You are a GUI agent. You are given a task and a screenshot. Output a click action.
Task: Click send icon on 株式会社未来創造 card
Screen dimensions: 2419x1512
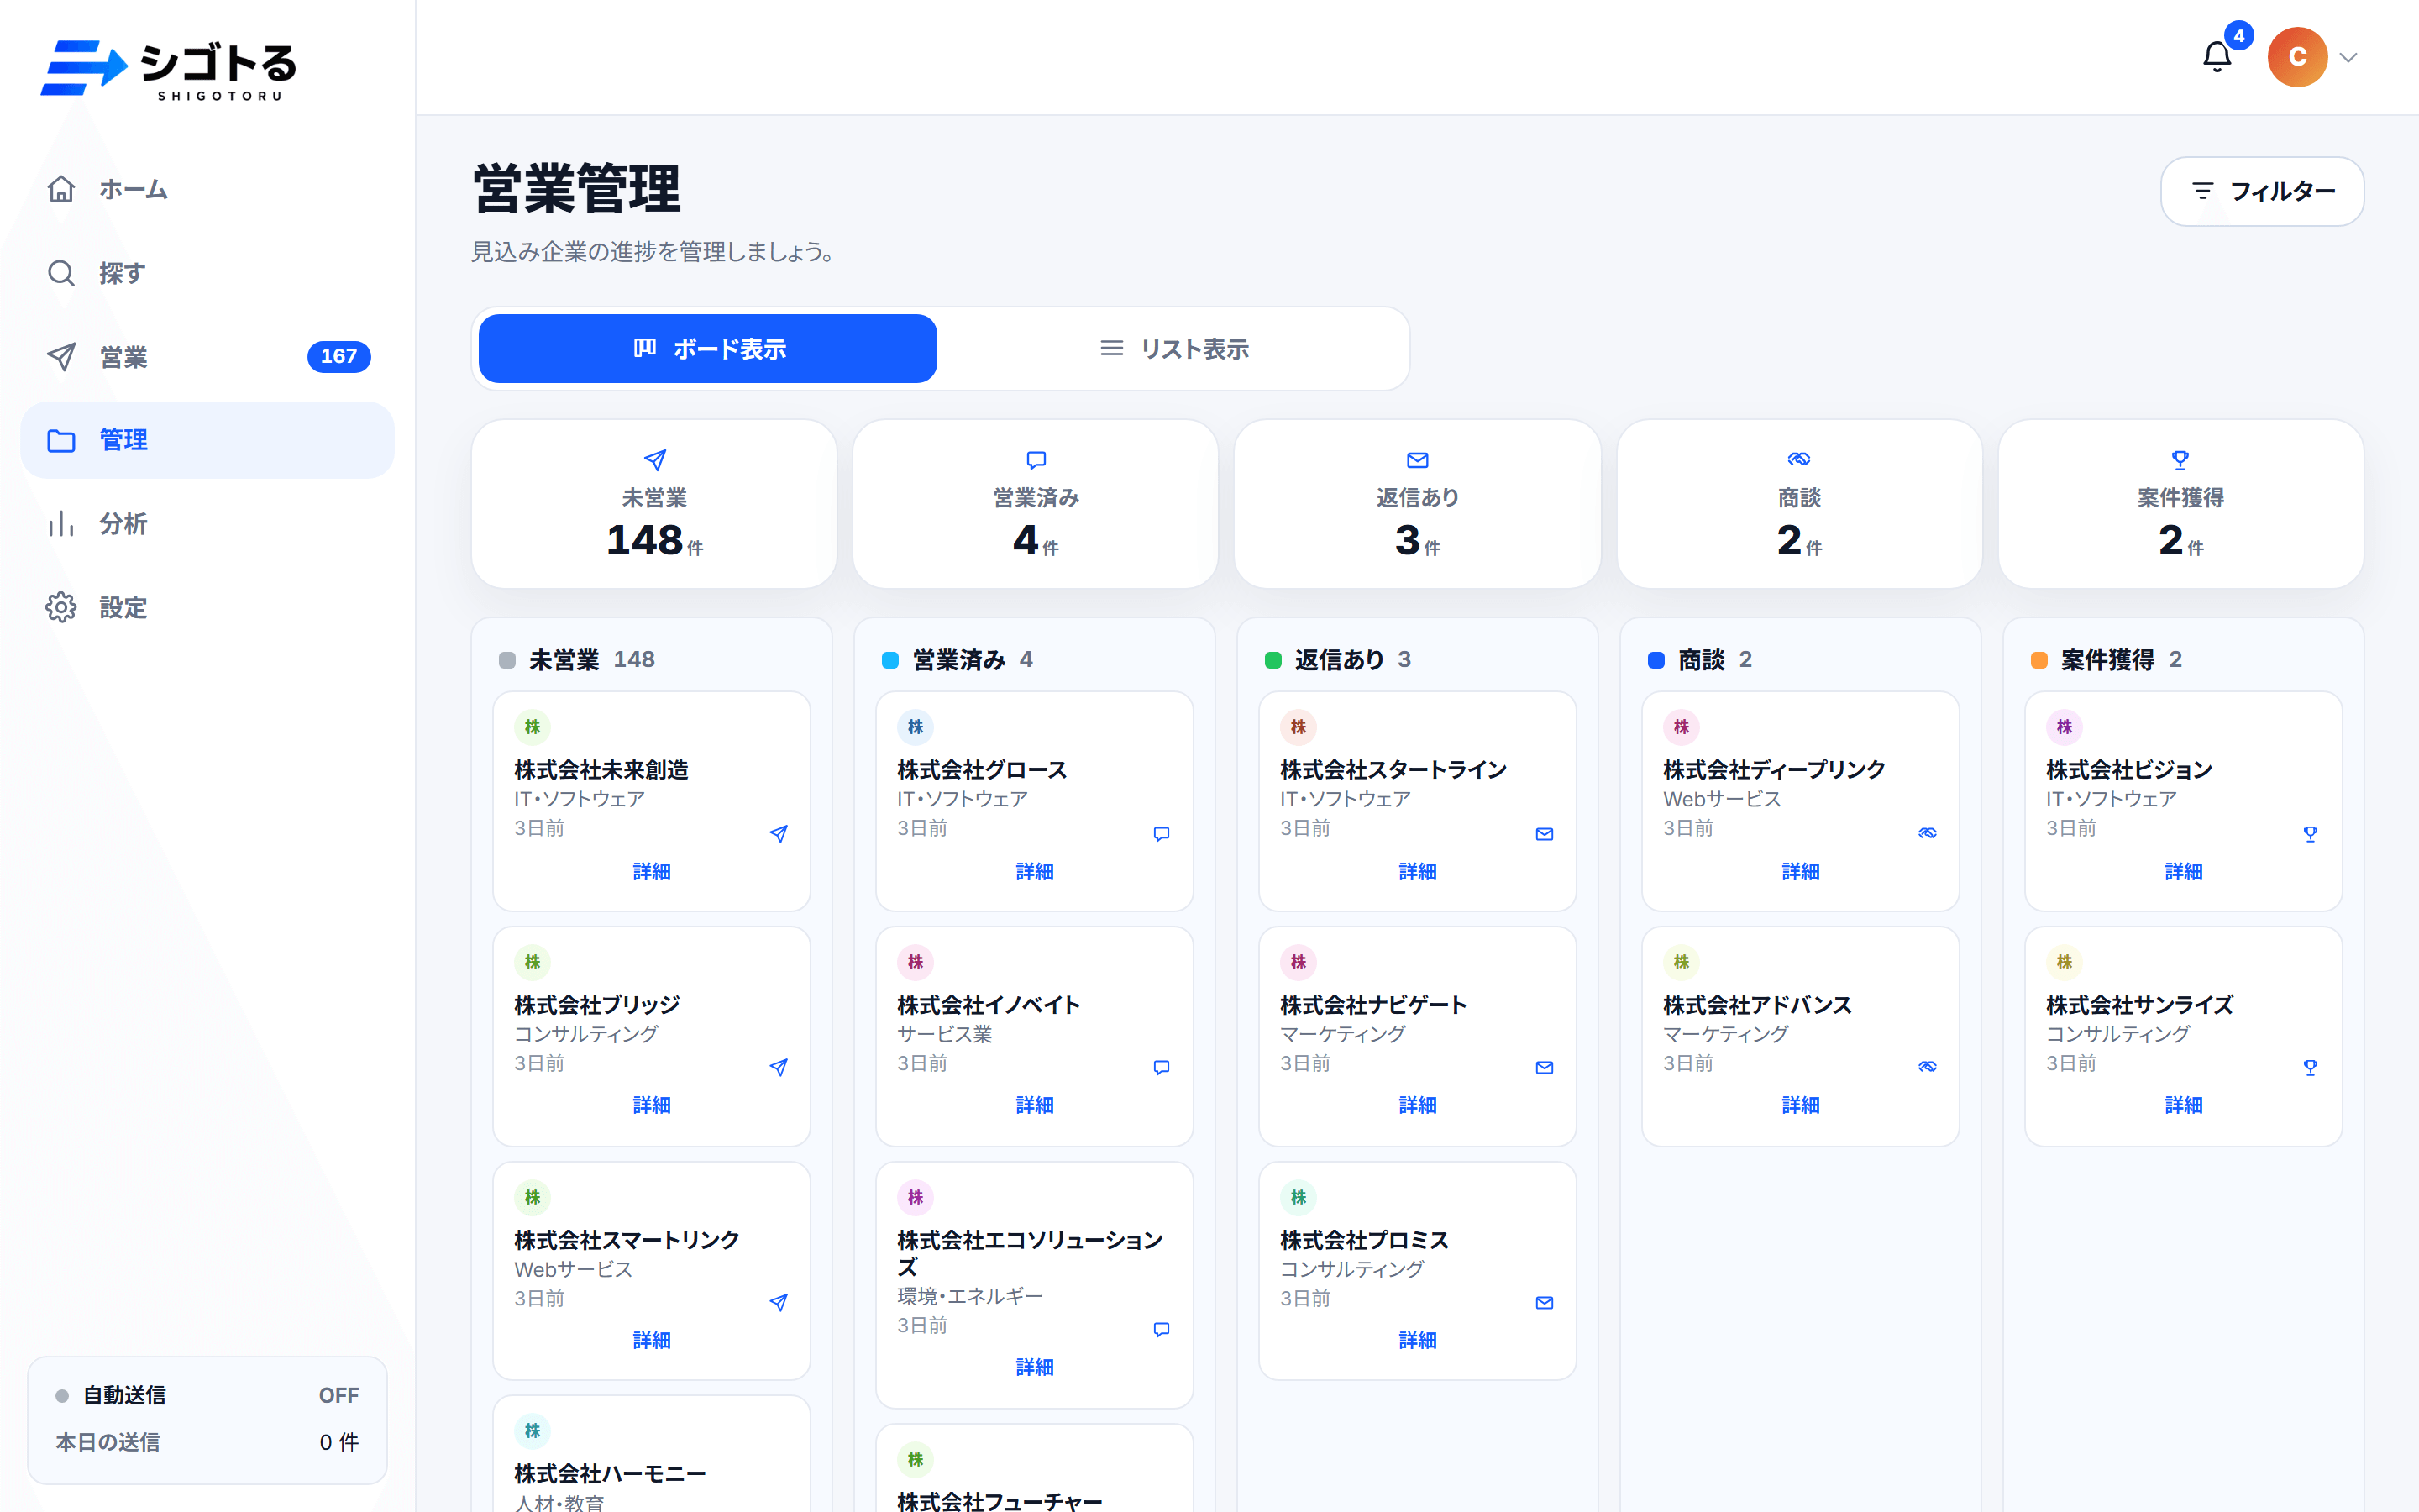[x=779, y=833]
